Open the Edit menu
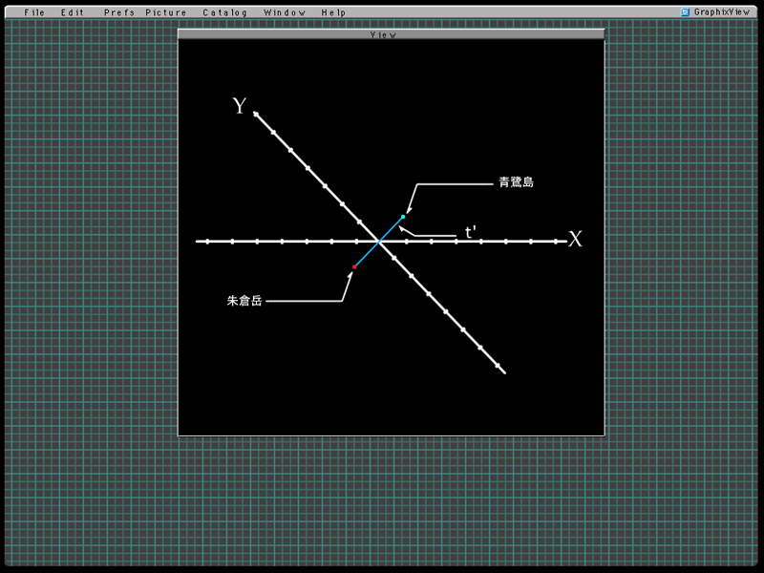764x573 pixels. click(x=73, y=12)
